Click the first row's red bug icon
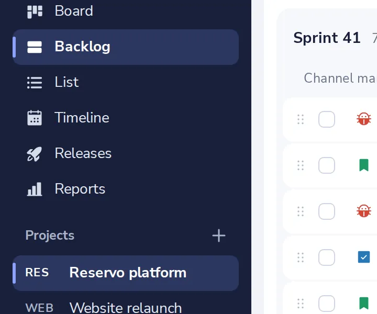 tap(364, 119)
